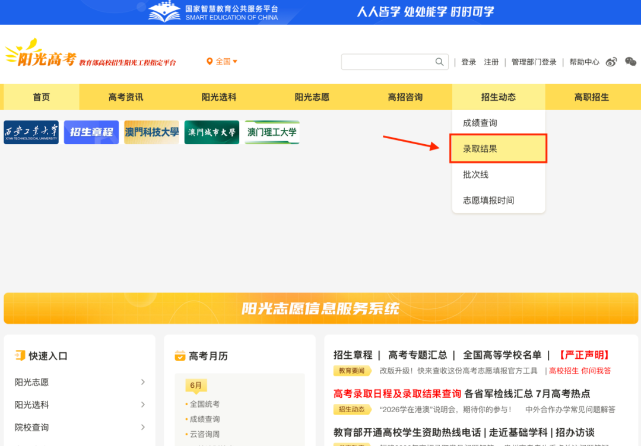Open the 阳光志愿 navigation item
Viewport: 641px width, 446px height.
click(x=312, y=97)
